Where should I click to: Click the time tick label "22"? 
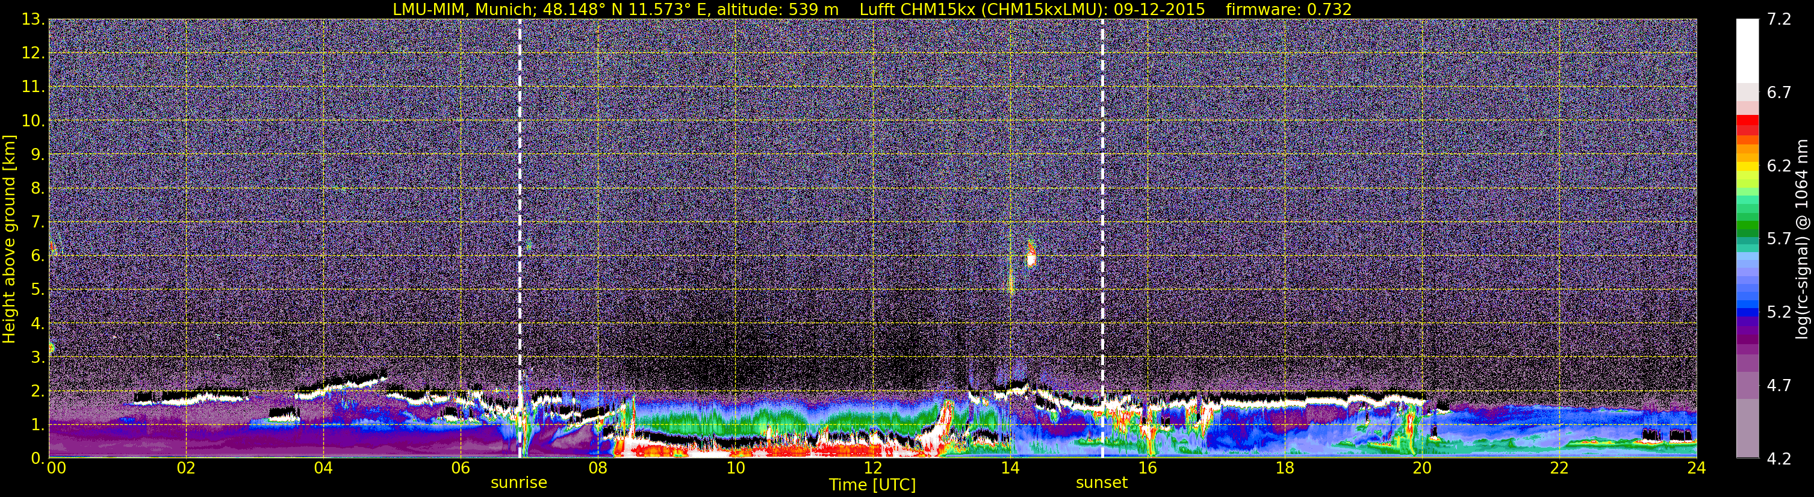pos(1559,468)
